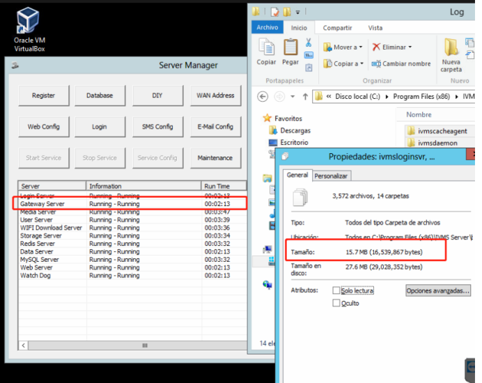
Task: Click the Explorer back arrow
Action: coord(263,97)
